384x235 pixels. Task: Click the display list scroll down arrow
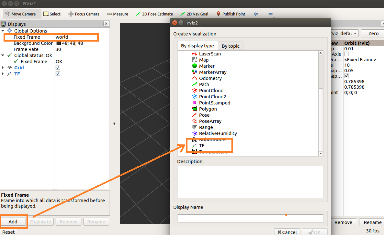(321, 153)
